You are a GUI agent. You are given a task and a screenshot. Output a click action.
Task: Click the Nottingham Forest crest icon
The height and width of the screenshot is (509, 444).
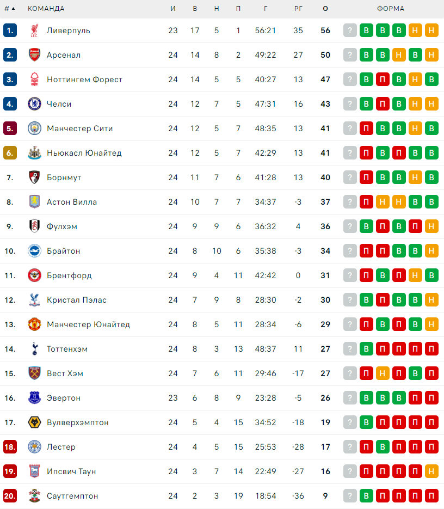pos(34,79)
